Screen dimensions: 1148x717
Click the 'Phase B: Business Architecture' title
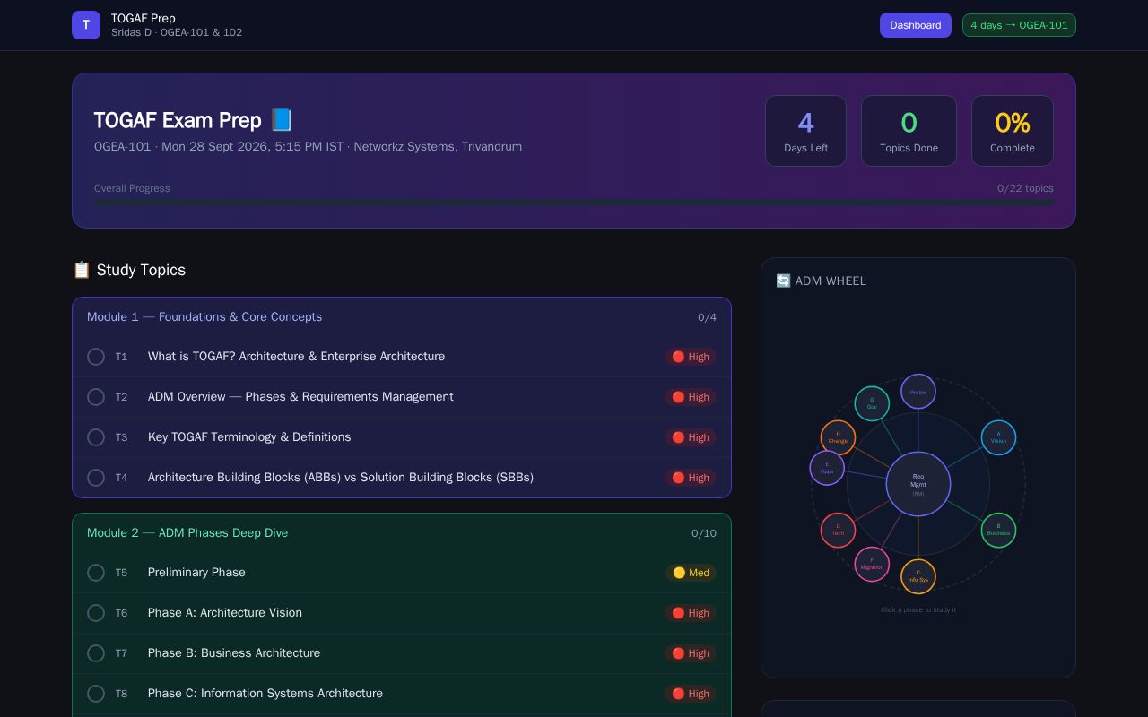pyautogui.click(x=234, y=653)
